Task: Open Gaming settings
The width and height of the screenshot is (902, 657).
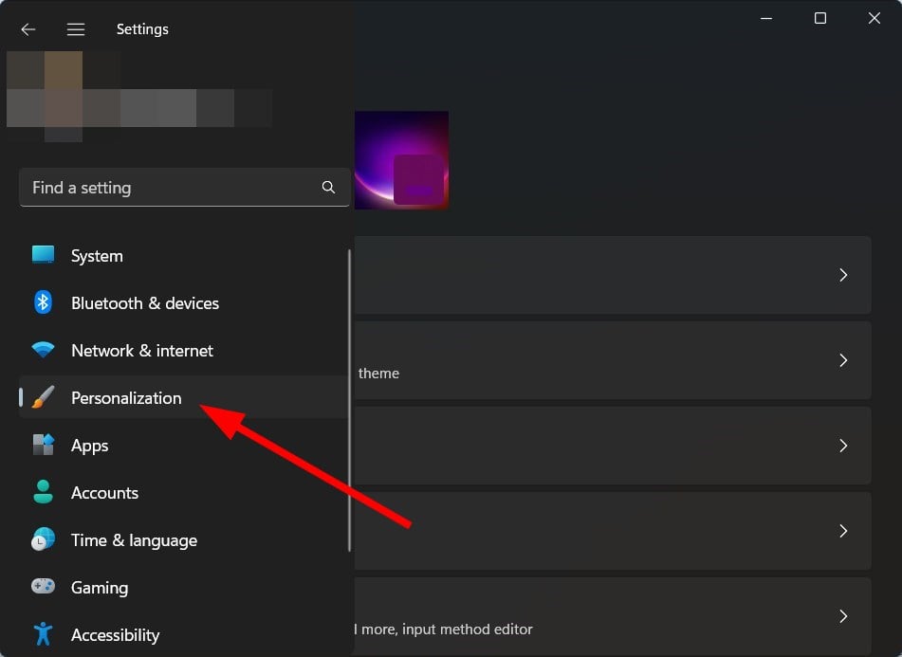Action: pyautogui.click(x=183, y=588)
